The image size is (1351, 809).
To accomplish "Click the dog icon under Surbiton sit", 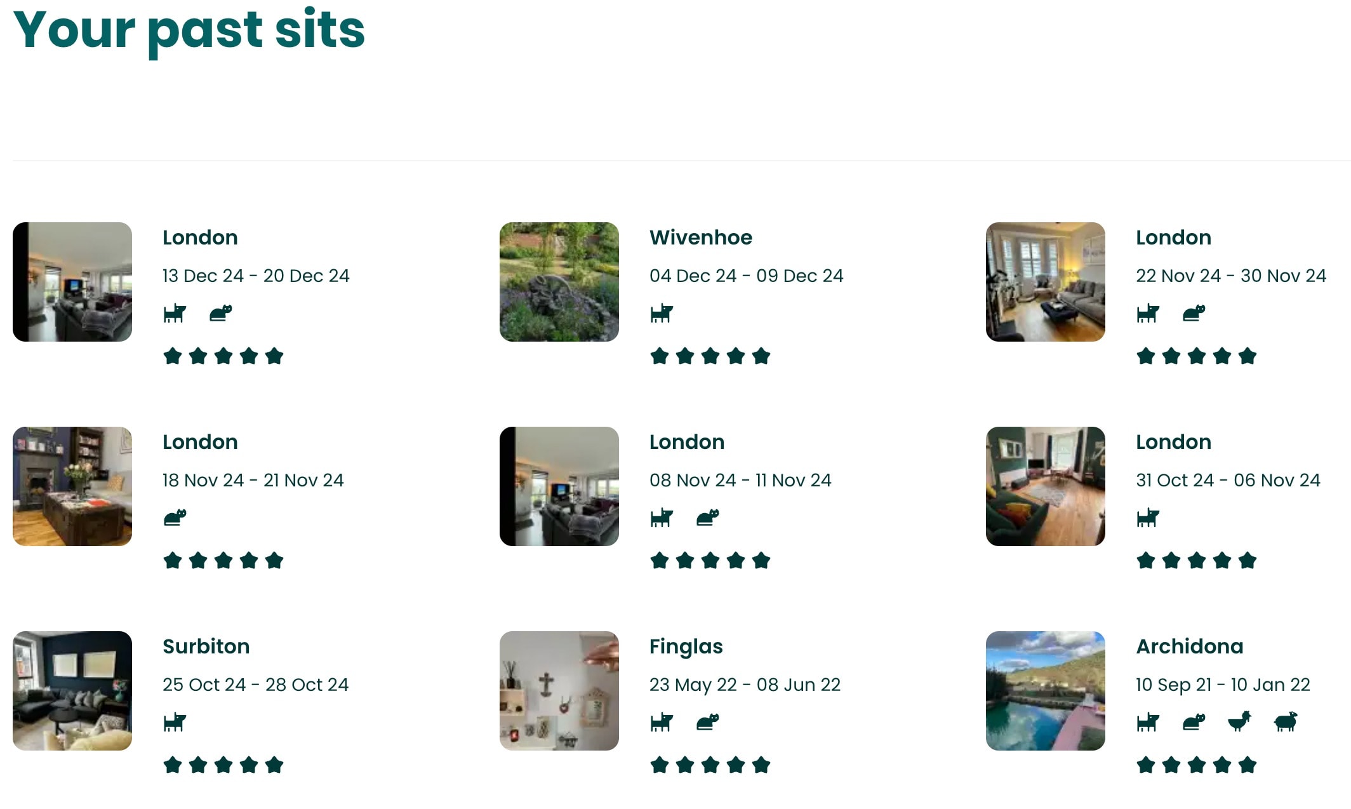I will click(x=175, y=722).
